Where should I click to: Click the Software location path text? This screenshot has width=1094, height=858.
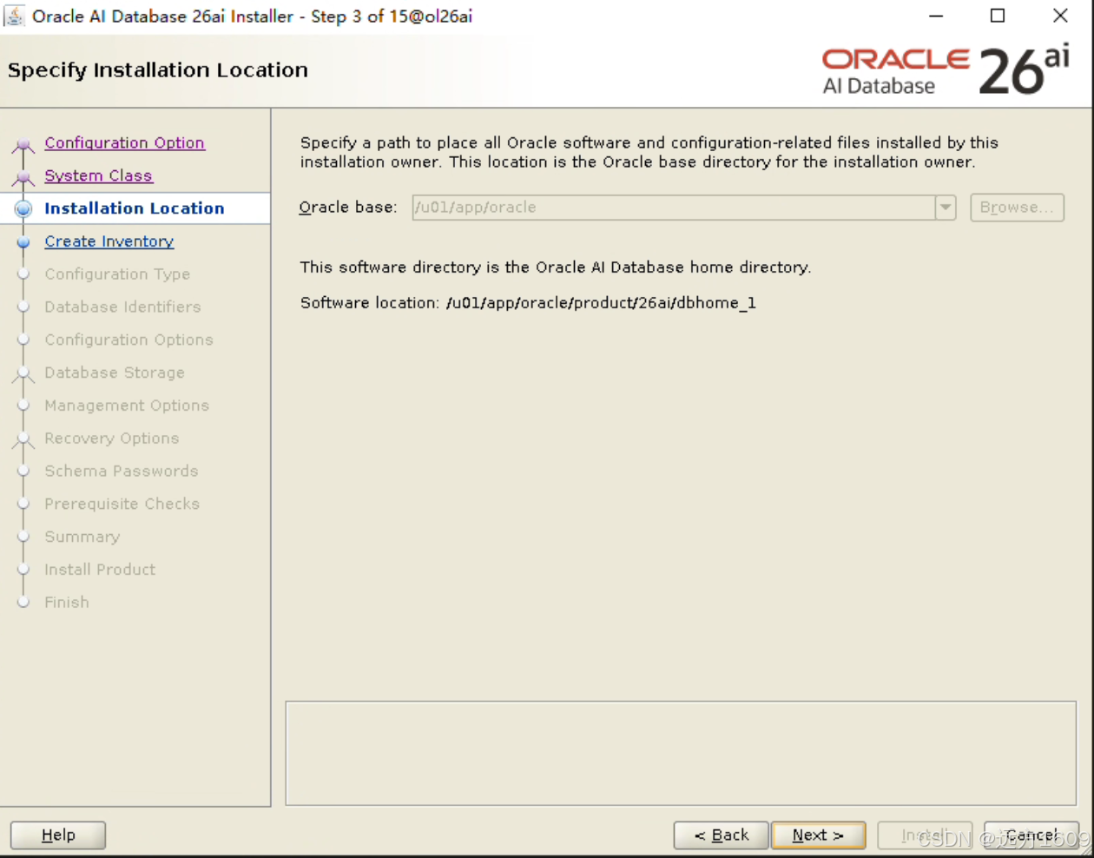click(601, 303)
